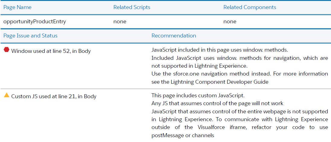Image resolution: width=331 pixels, height=142 pixels.
Task: Click 'This page includes custom JavaScript' text
Action: tap(198, 96)
